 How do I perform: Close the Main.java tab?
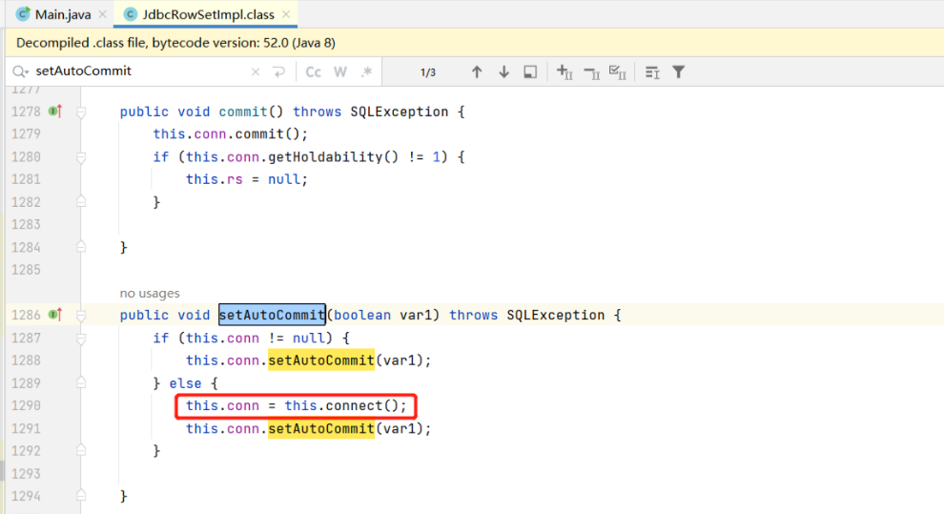point(102,14)
